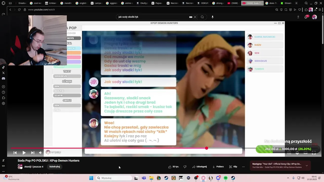This screenshot has width=324, height=182.
Task: Open the weather widget showing 12°C
Action: pos(11,178)
